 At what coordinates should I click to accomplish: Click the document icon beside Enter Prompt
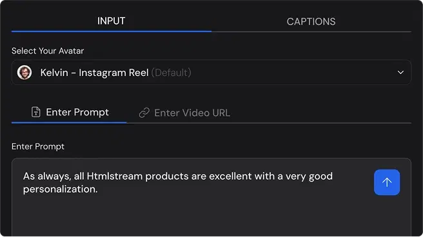tap(36, 112)
